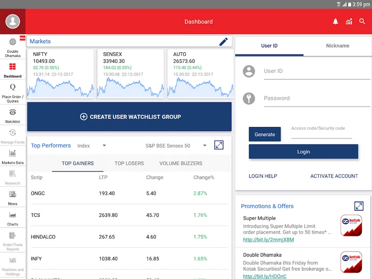This screenshot has width=372, height=279.
Task: Open Manage Funds in sidebar
Action: tap(13, 137)
